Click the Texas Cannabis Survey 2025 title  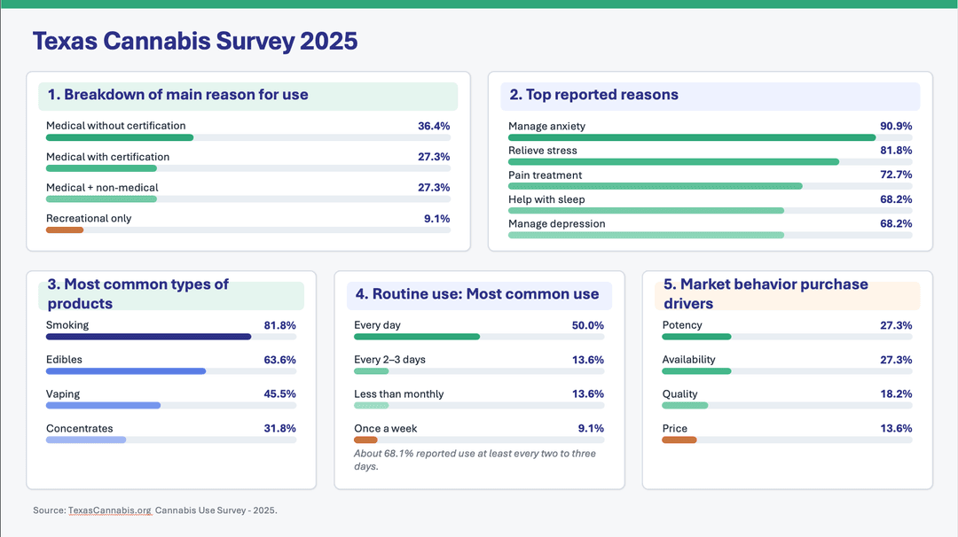click(x=194, y=41)
